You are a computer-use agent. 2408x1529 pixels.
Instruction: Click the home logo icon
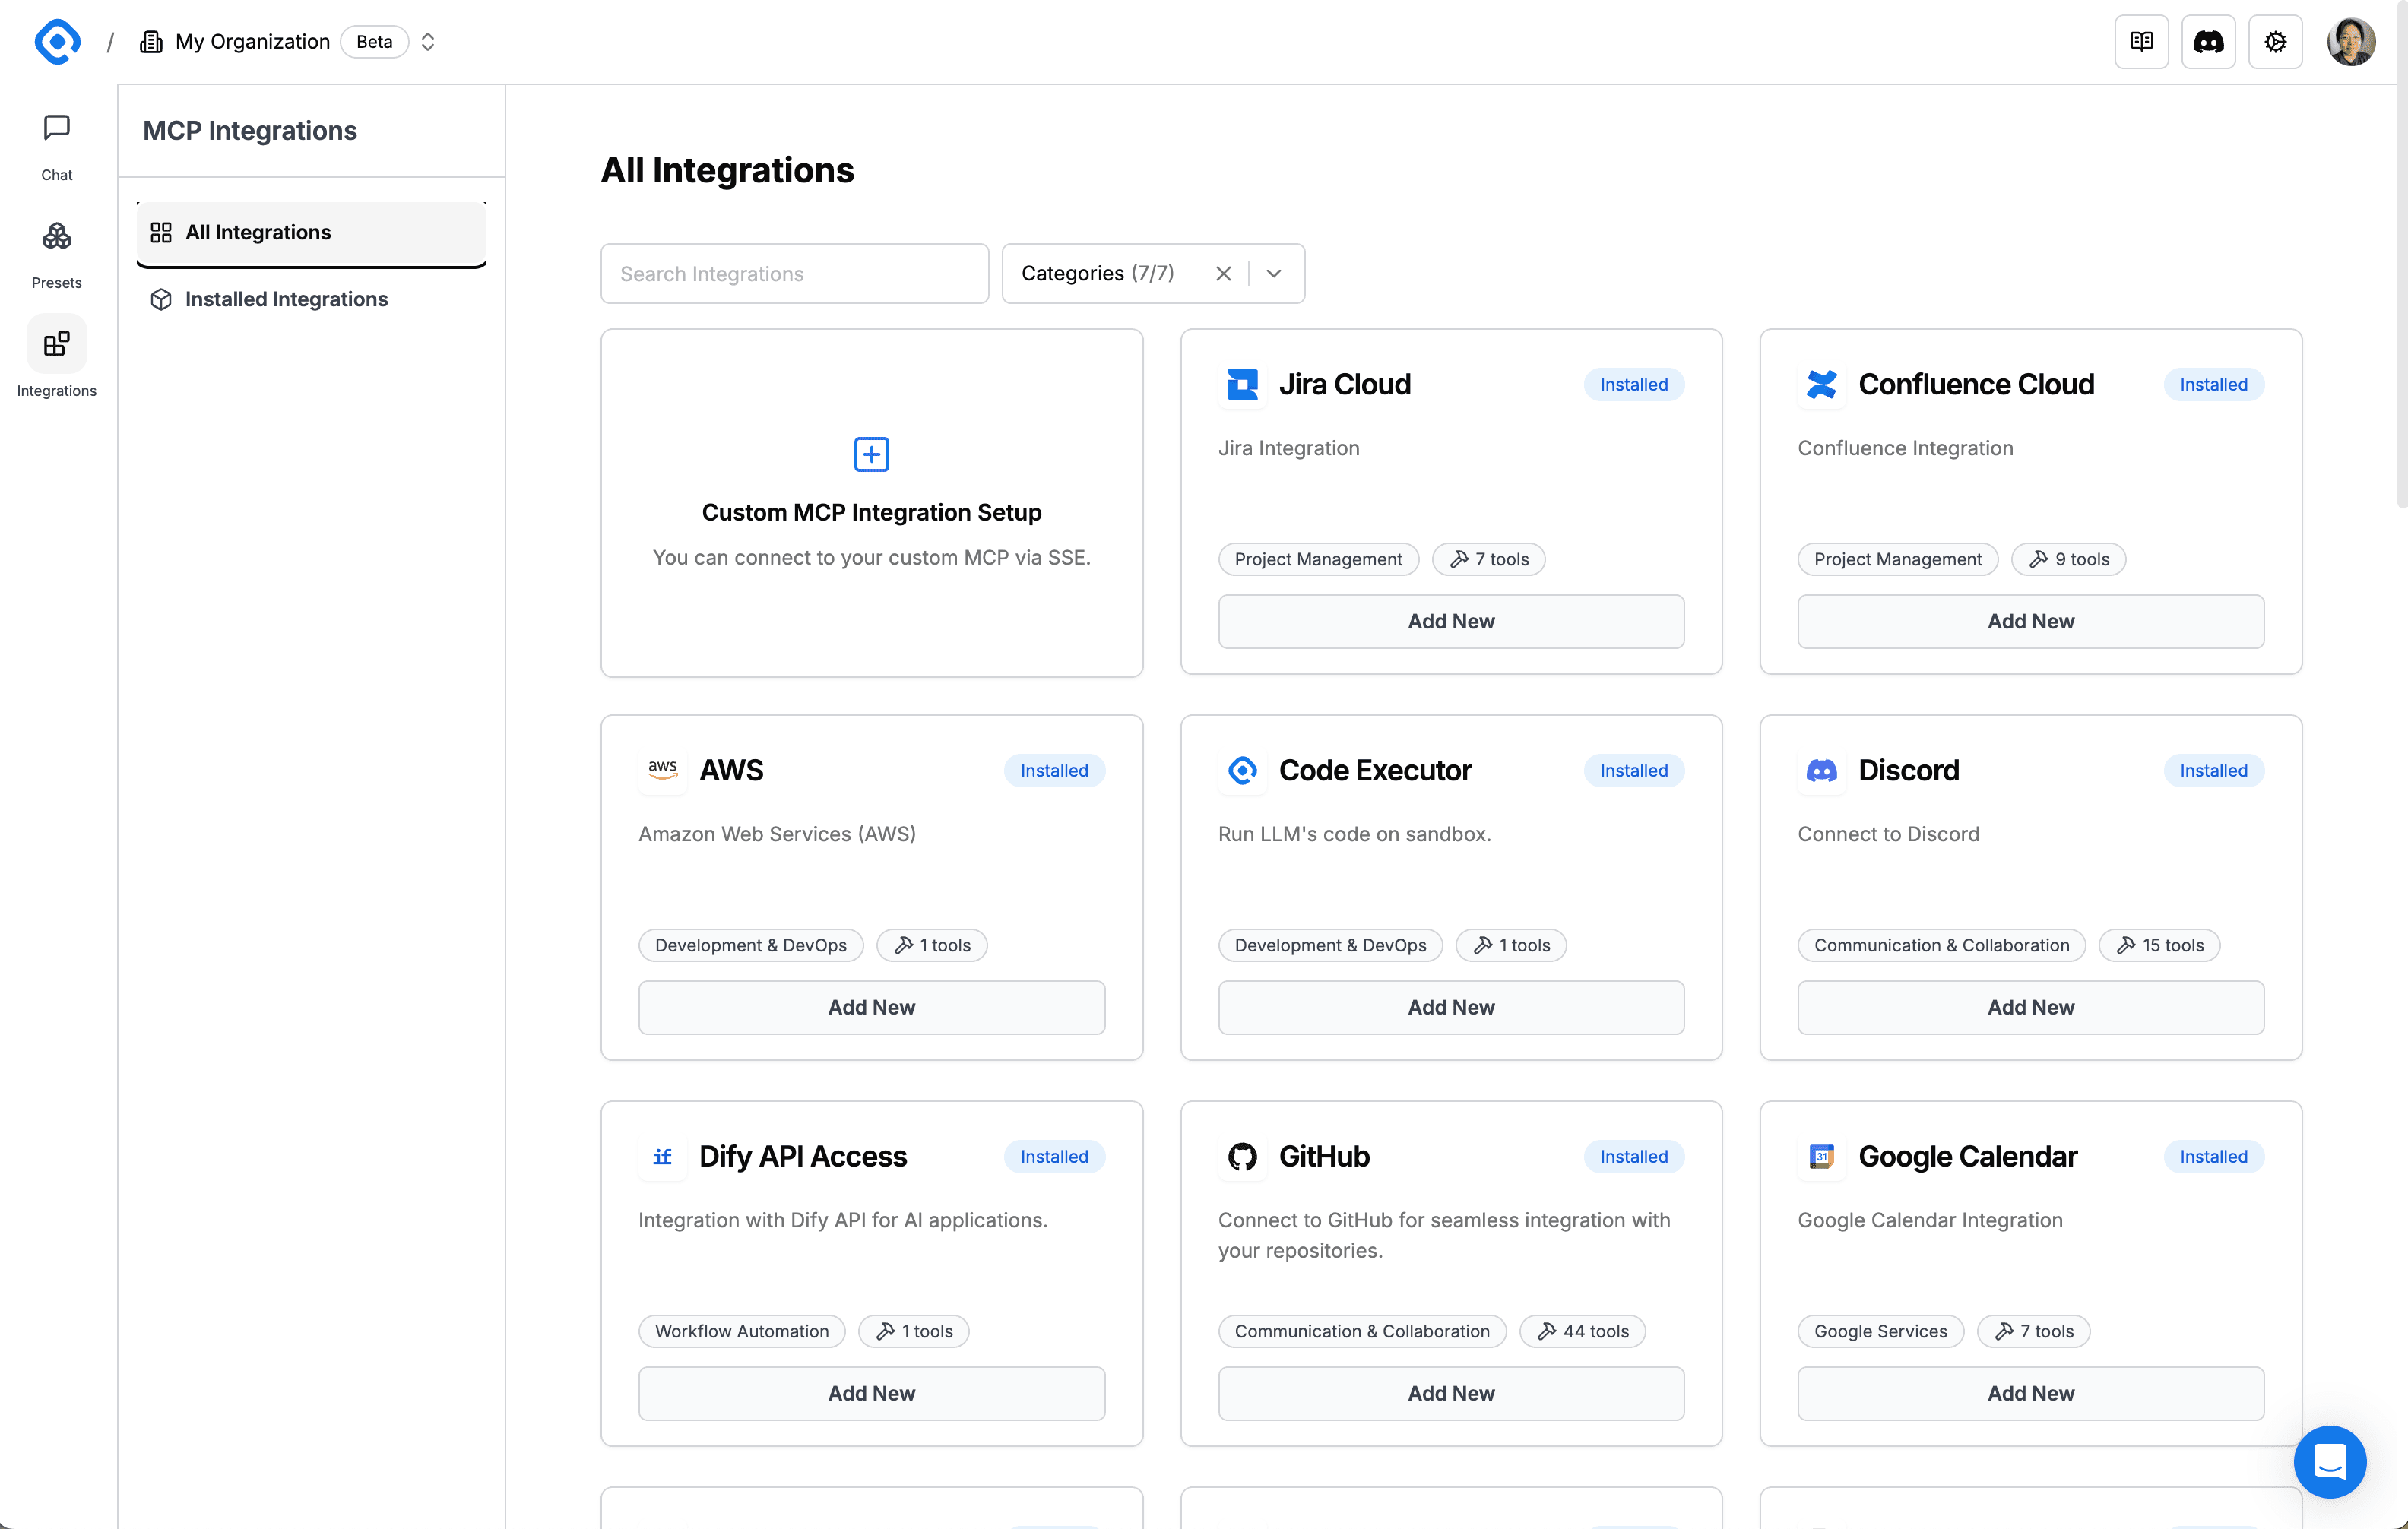tap(57, 42)
